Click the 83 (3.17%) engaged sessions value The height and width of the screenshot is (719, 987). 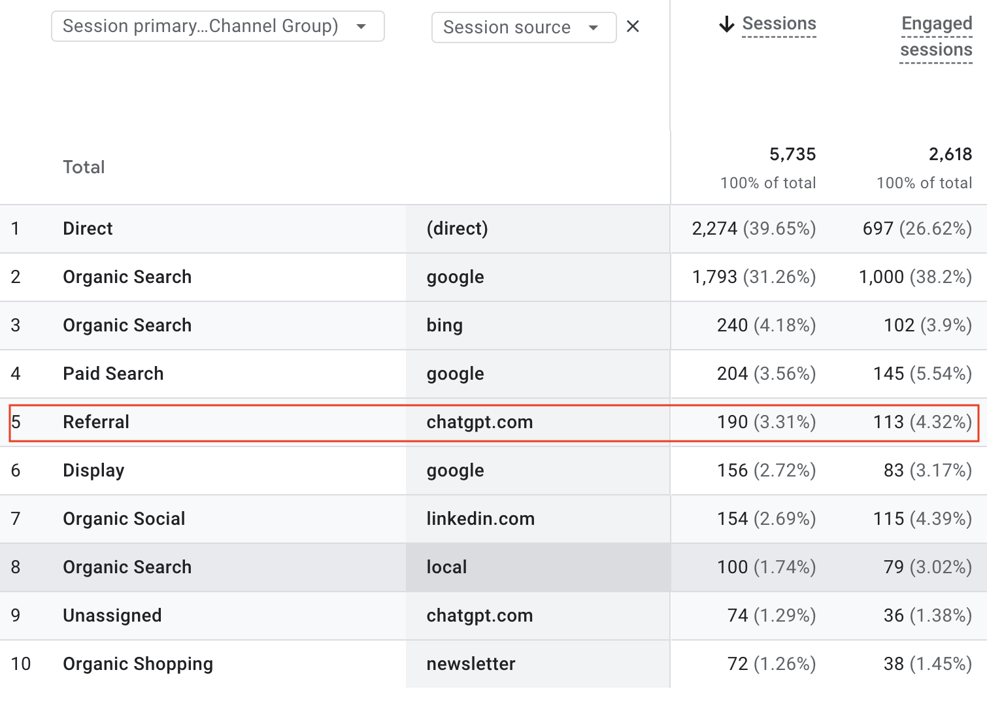click(x=928, y=471)
